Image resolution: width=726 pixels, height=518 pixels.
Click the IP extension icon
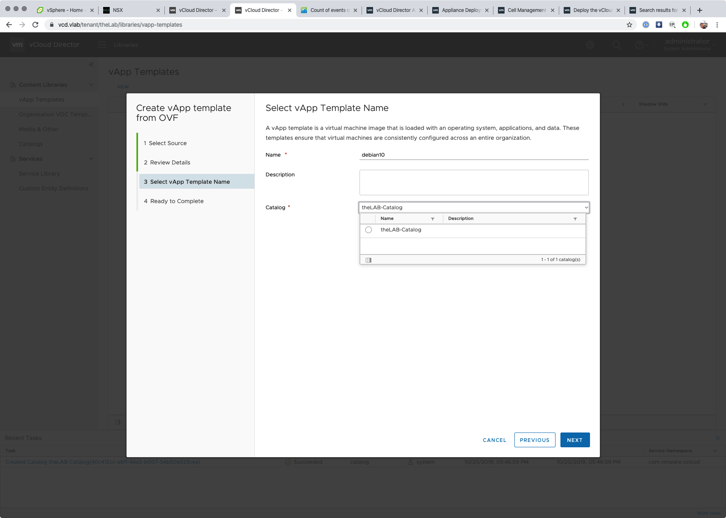point(672,25)
